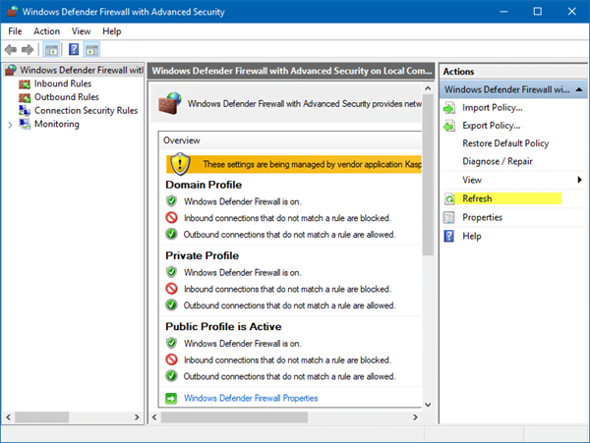Toggle the Show/Hide Action Pane toolbar icon

pyautogui.click(x=92, y=49)
